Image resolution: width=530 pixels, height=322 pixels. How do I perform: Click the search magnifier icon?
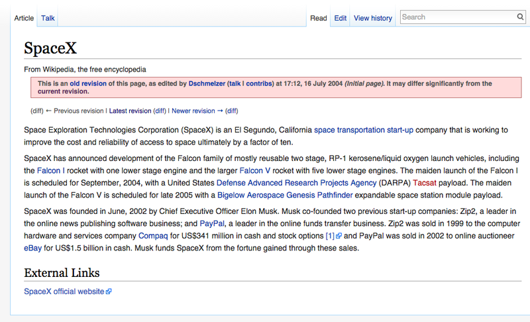tap(520, 17)
